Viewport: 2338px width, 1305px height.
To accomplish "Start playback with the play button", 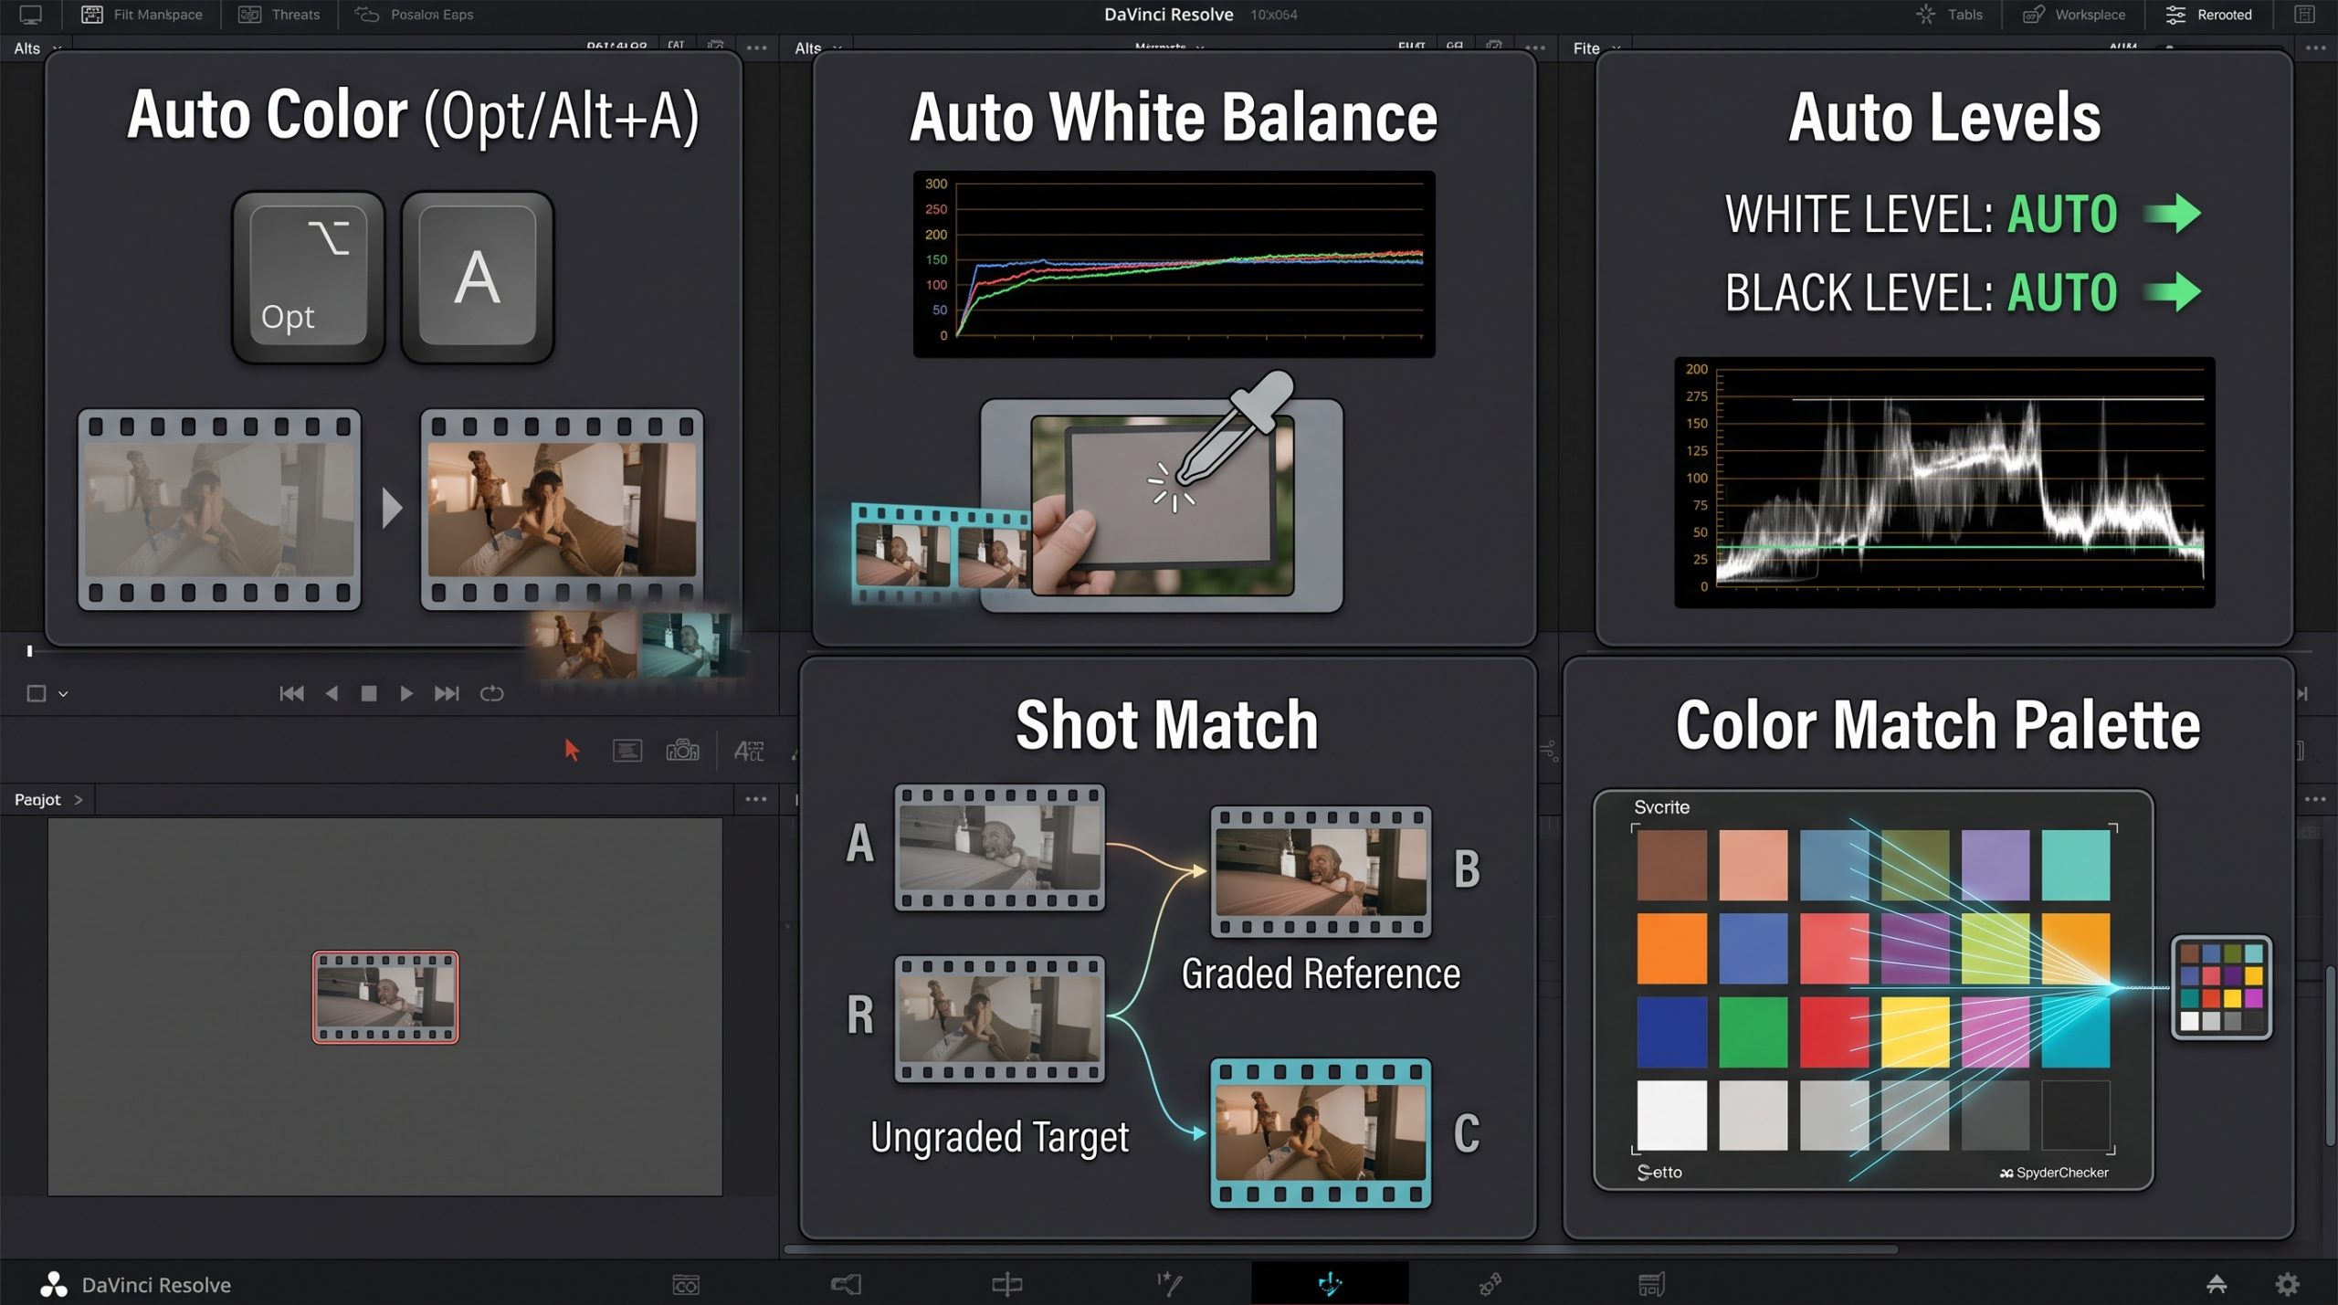I will pyautogui.click(x=406, y=694).
